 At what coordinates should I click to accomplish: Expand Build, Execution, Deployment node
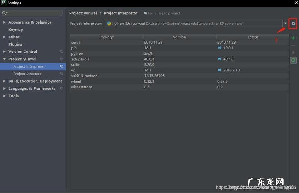tap(5, 81)
